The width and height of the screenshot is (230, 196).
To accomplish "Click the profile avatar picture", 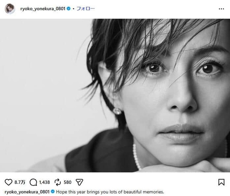I will [10, 9].
